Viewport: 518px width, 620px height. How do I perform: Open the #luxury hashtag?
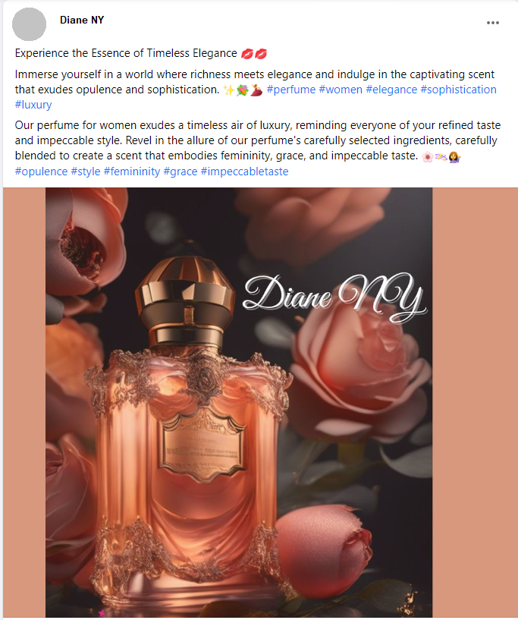[x=33, y=105]
